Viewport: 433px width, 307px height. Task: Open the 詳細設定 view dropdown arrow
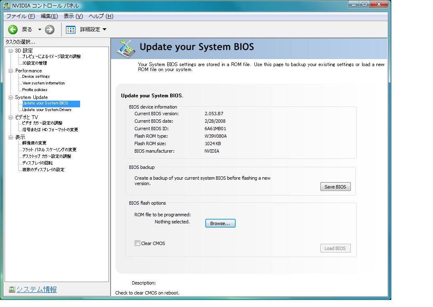click(x=104, y=30)
